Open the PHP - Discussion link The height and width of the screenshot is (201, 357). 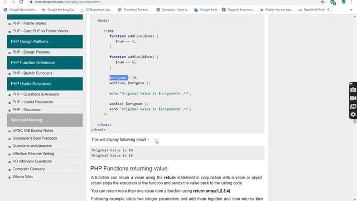(x=27, y=109)
